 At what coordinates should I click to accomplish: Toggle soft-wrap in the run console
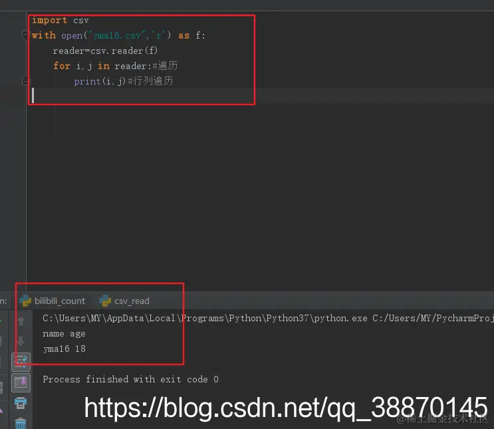click(21, 362)
